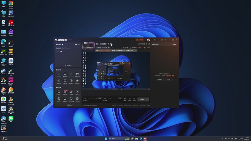Open Steam desktop shortcut

[3, 71]
